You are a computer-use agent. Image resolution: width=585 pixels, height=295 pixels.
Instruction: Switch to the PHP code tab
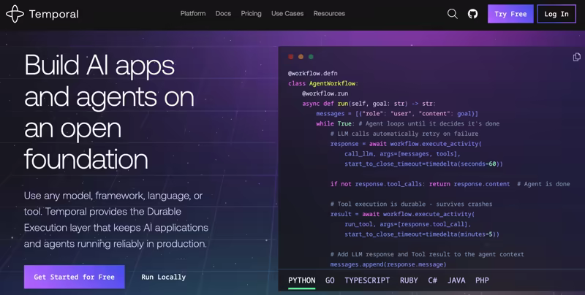point(482,280)
